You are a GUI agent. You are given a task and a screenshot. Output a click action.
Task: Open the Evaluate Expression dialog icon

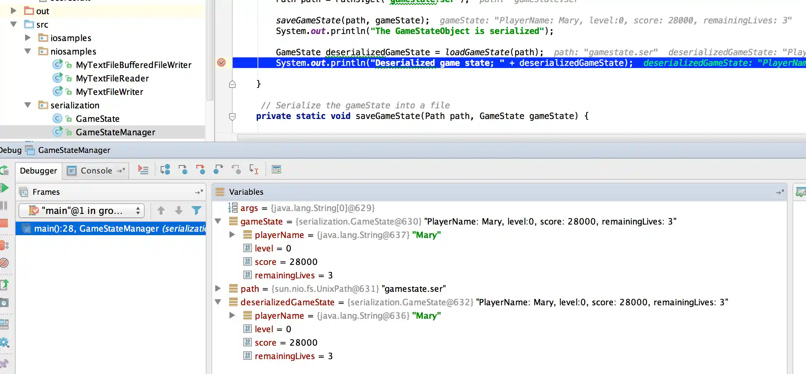(x=276, y=170)
